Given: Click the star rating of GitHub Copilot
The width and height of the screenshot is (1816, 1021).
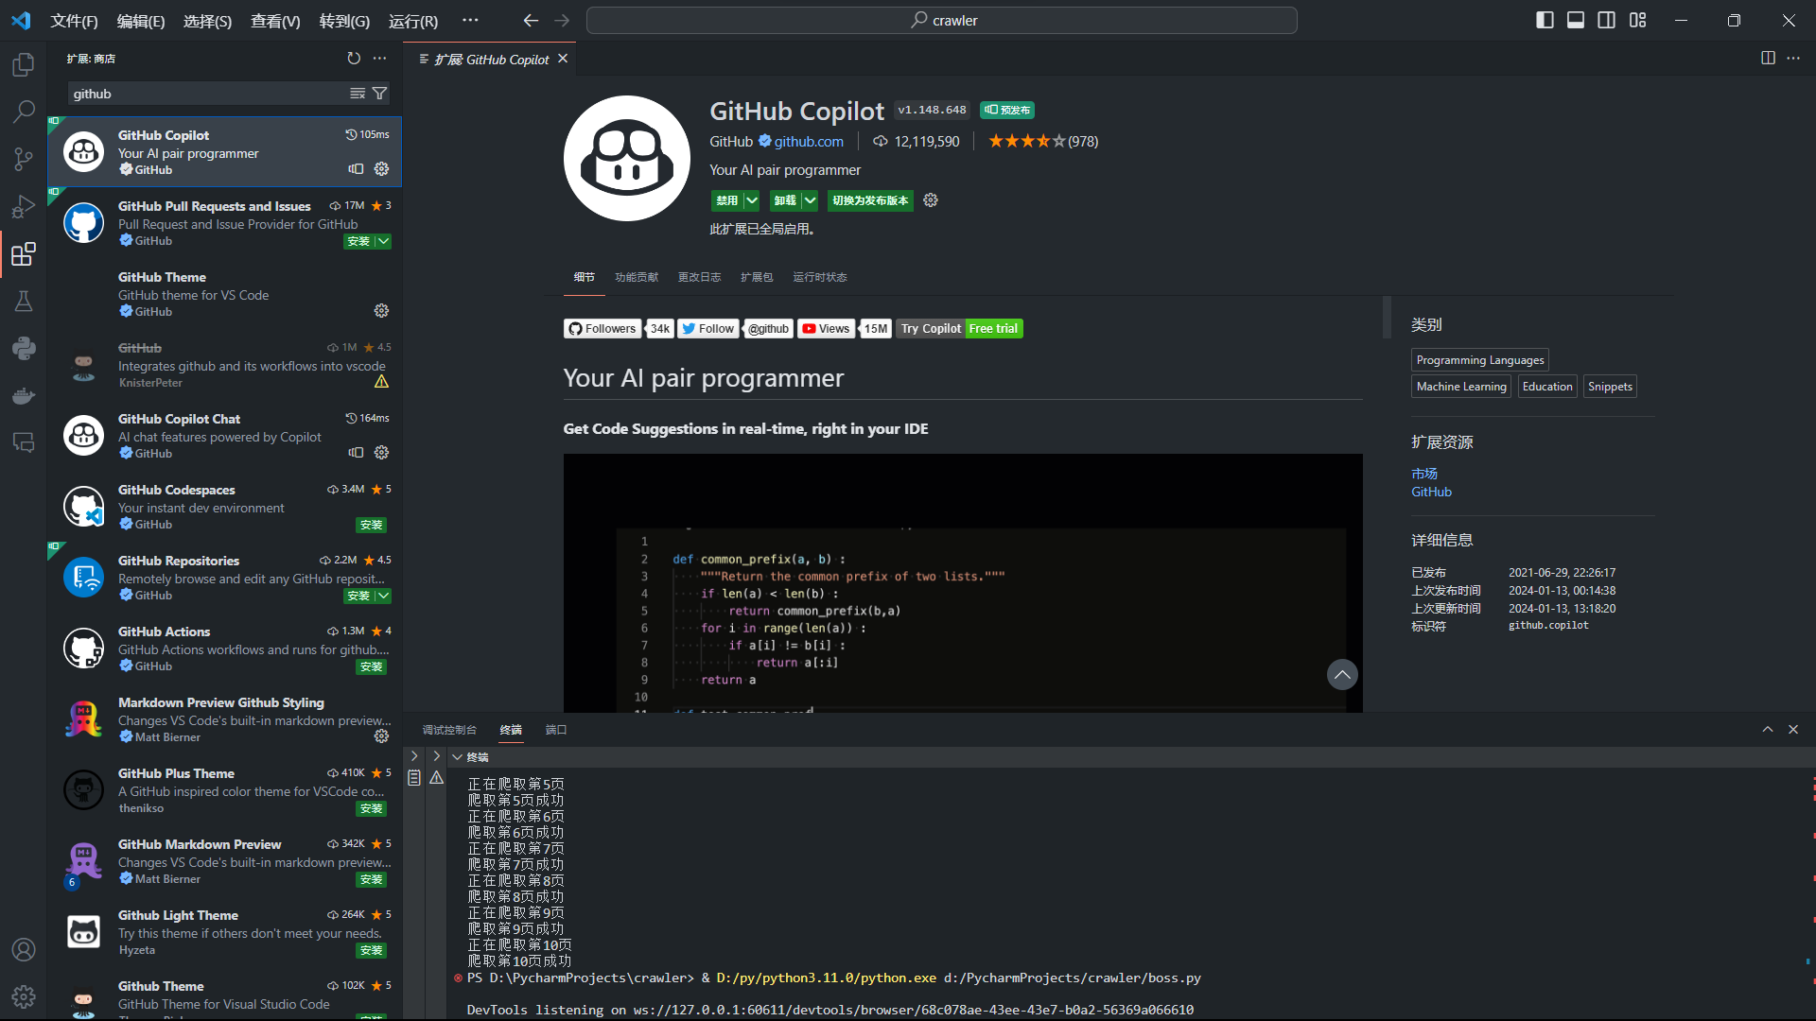Looking at the screenshot, I should [1026, 142].
